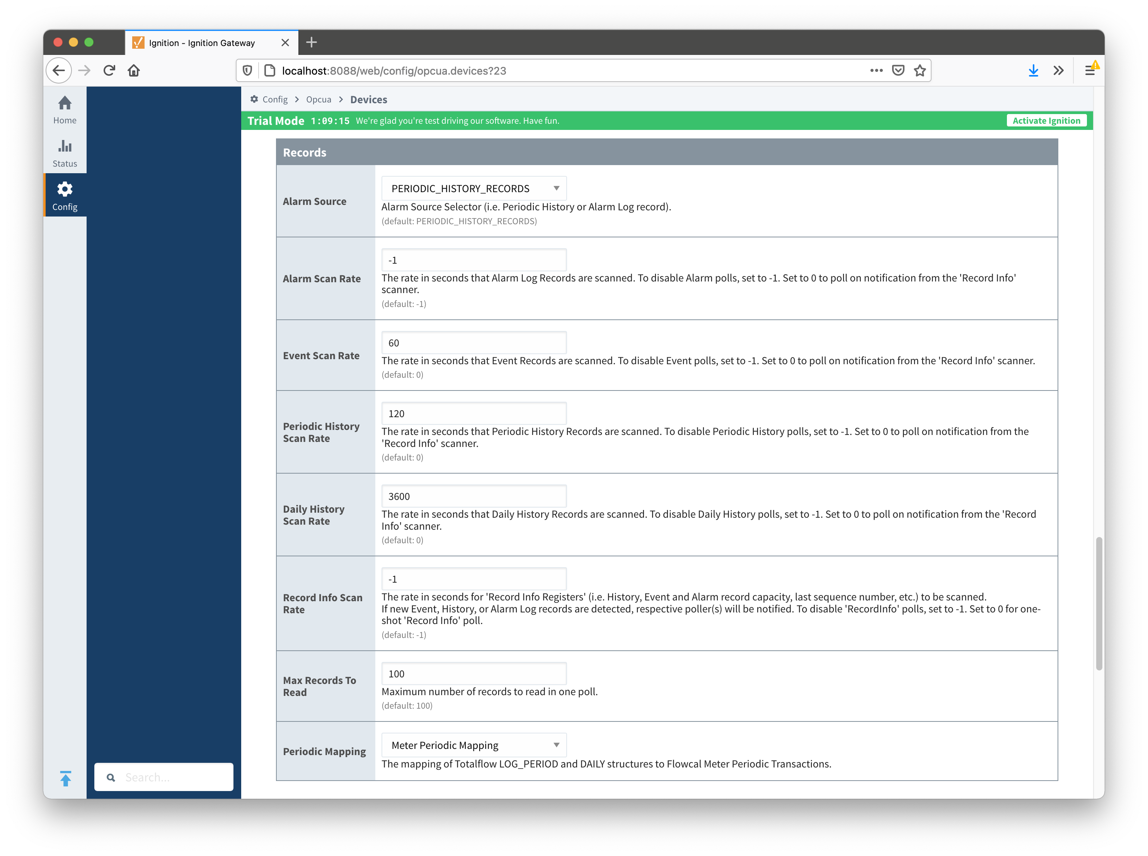1148x856 pixels.
Task: Click the Daily History Scan Rate field
Action: pos(474,496)
